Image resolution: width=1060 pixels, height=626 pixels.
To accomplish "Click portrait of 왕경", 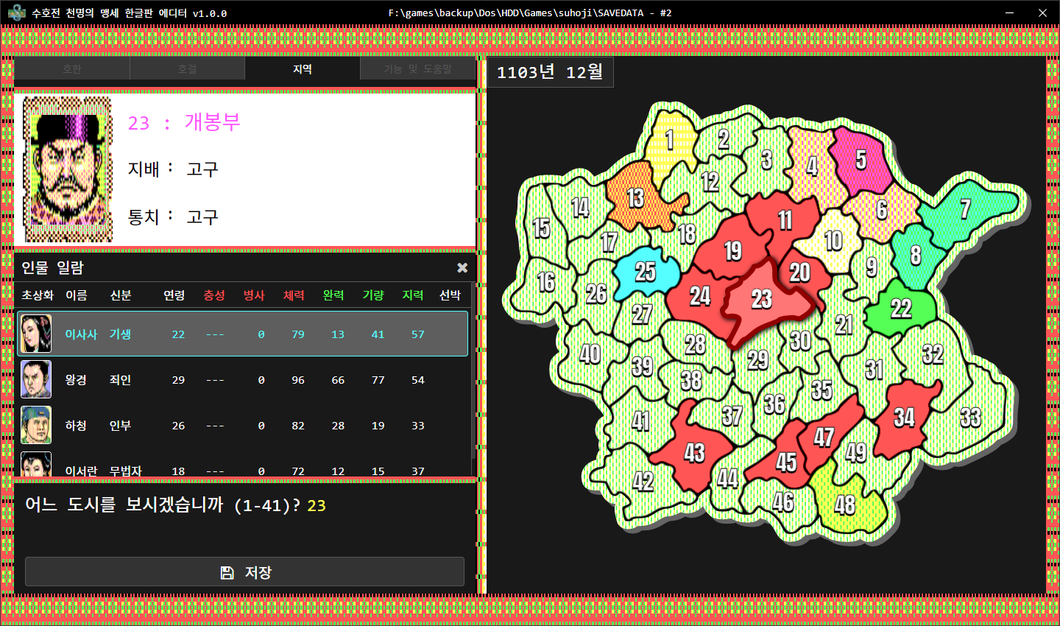I will coord(36,379).
